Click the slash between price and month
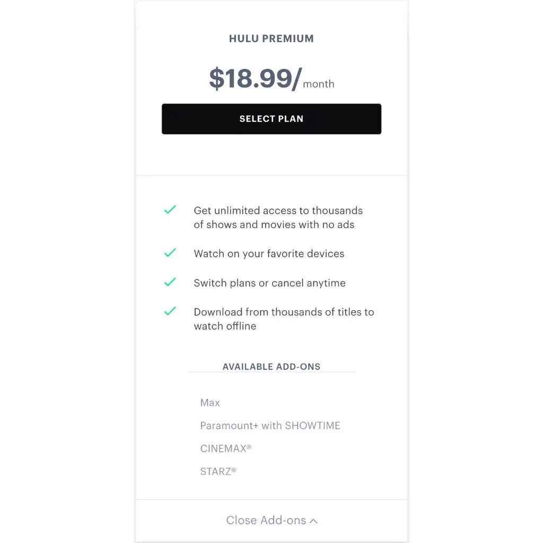Viewport: 543px width, 543px height. [297, 80]
